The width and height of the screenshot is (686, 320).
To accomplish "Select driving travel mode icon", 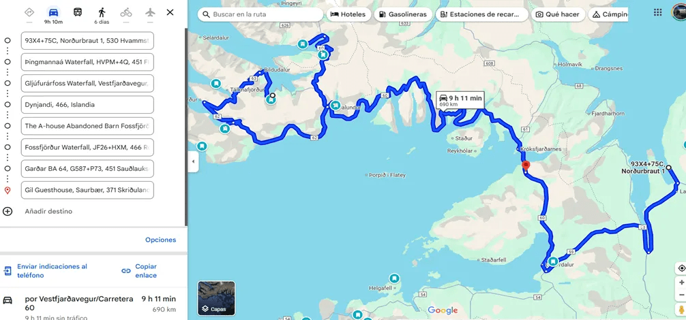I will [x=53, y=12].
